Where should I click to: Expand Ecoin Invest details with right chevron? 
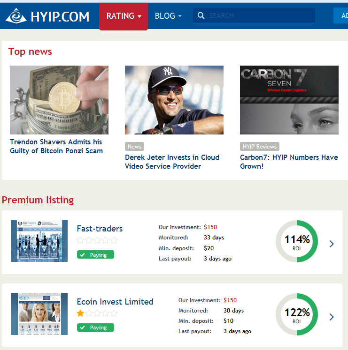[332, 317]
